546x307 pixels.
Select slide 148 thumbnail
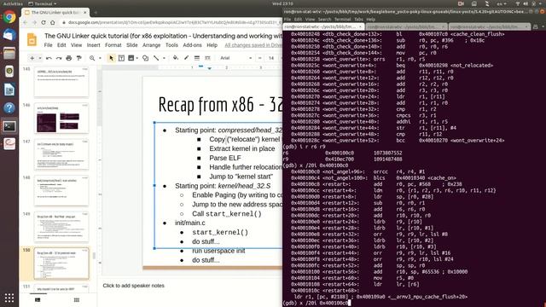coord(61,191)
